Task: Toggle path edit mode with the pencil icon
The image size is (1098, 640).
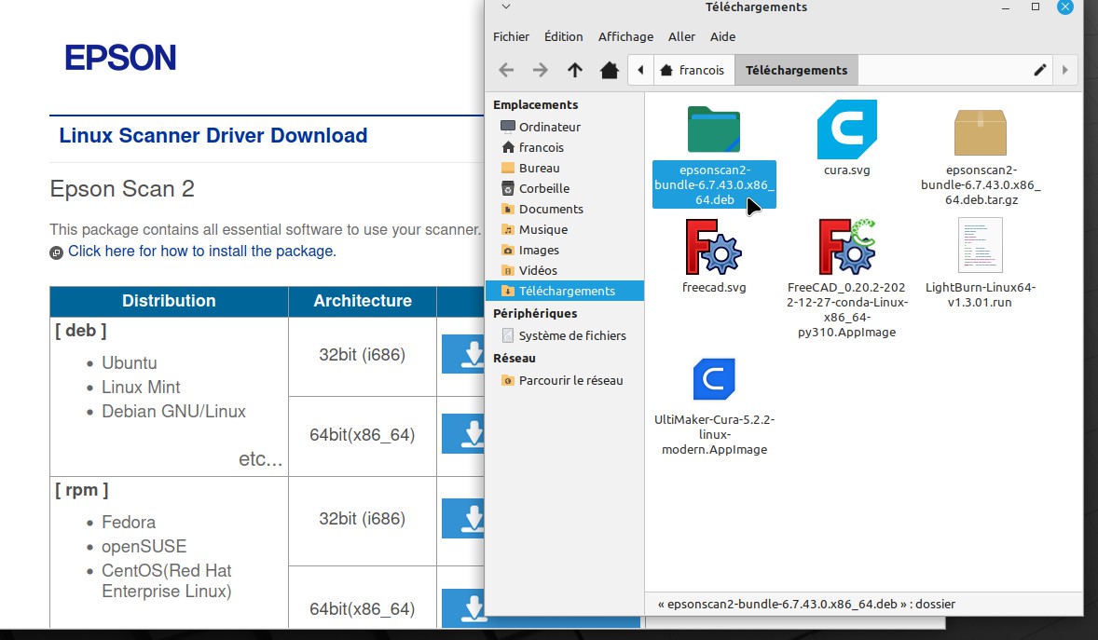Action: [x=1040, y=70]
